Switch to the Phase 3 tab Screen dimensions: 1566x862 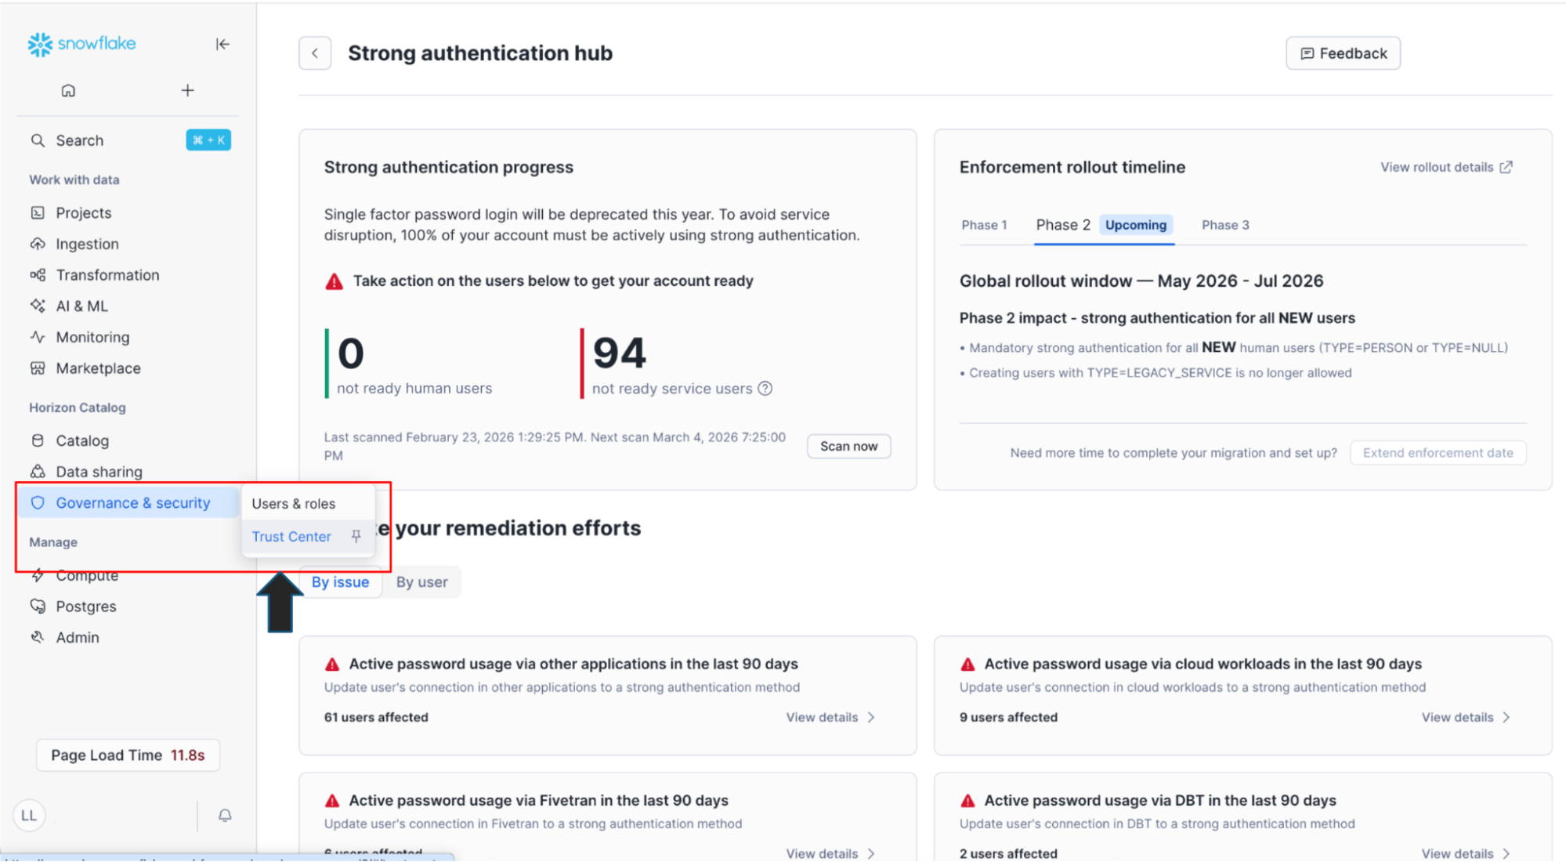point(1224,225)
